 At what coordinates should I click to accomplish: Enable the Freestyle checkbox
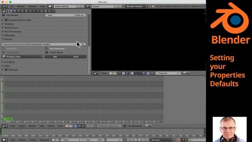click(x=6, y=69)
